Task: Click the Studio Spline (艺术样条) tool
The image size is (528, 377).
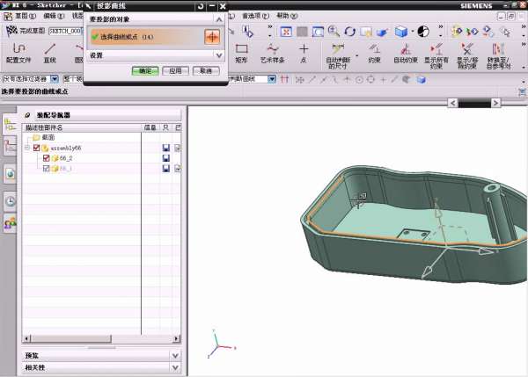Action: (273, 52)
